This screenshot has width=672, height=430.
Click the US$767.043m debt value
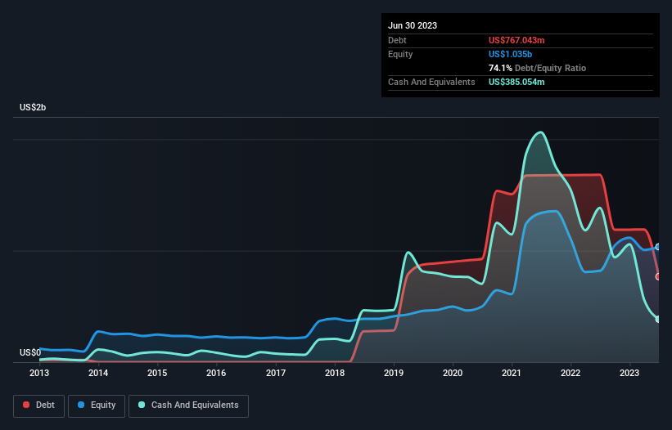[516, 40]
